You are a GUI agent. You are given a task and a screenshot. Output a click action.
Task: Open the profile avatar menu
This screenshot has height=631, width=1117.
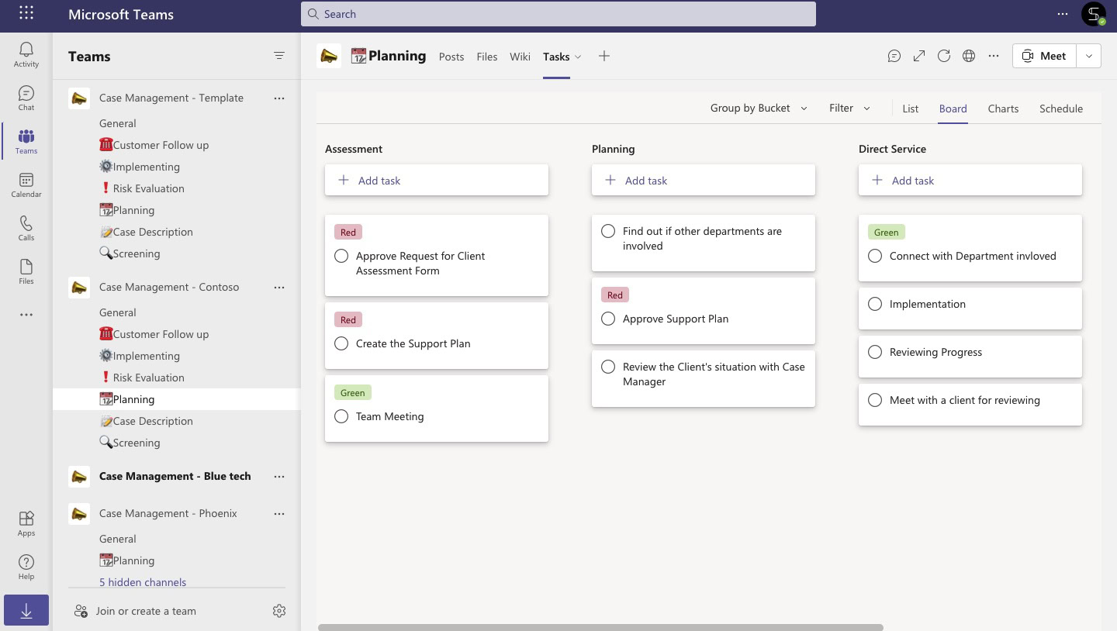(1094, 14)
